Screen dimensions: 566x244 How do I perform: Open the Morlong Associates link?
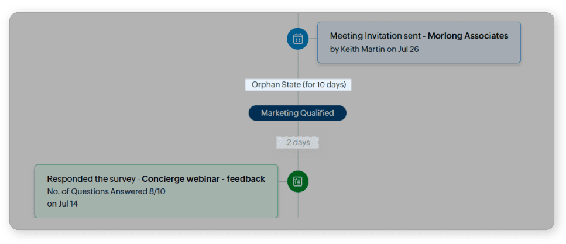tap(468, 36)
